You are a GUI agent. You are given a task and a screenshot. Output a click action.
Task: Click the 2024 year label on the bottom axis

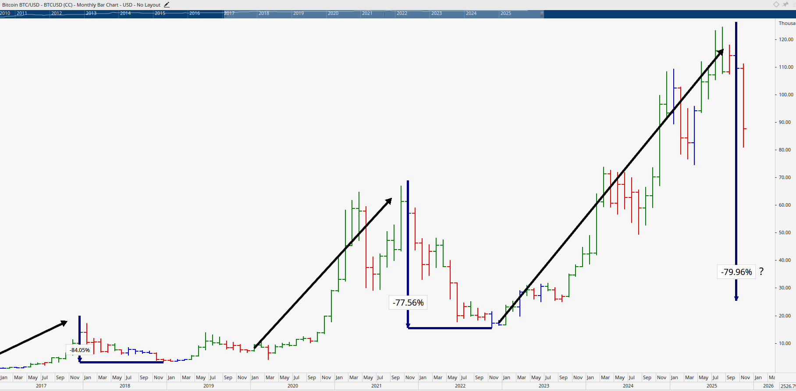click(x=628, y=386)
